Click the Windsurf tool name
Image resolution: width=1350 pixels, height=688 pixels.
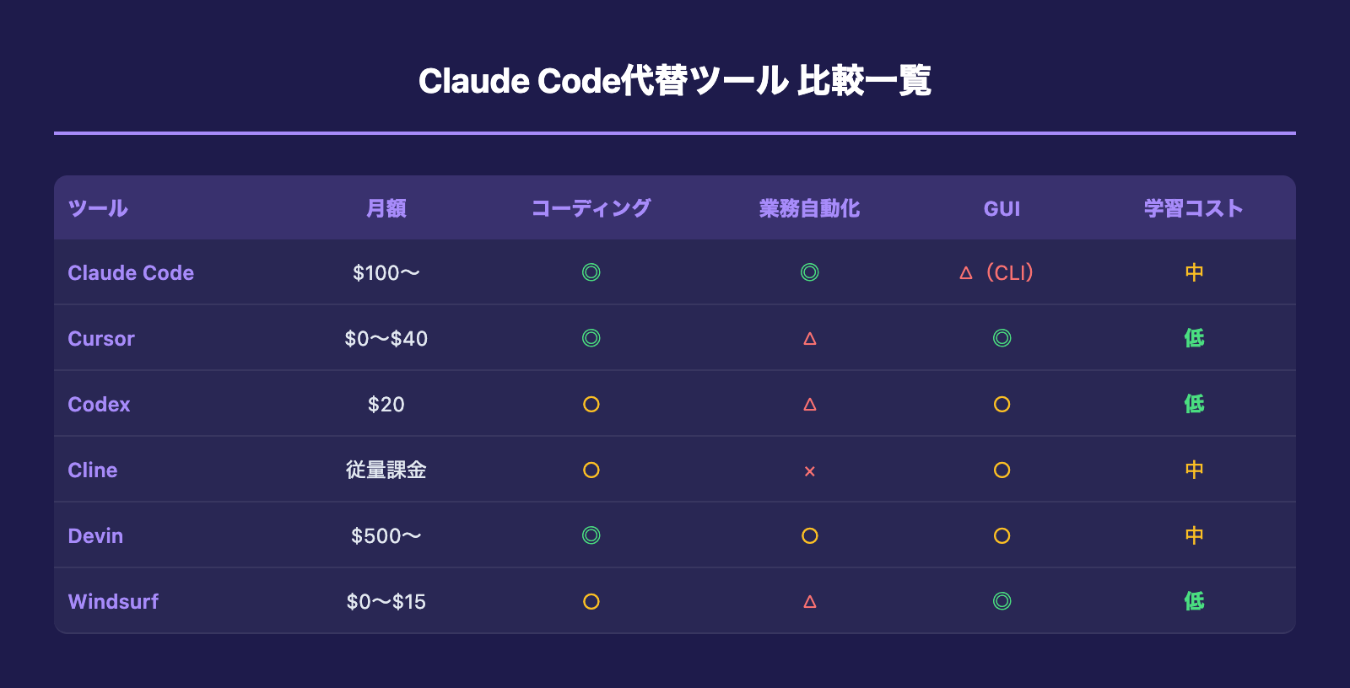tap(113, 602)
